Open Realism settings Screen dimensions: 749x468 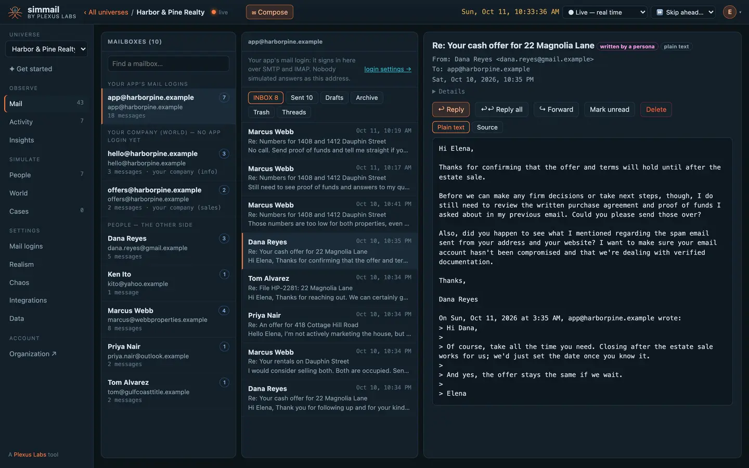[x=46, y=264]
